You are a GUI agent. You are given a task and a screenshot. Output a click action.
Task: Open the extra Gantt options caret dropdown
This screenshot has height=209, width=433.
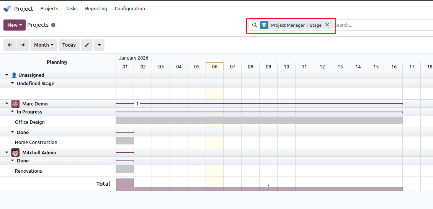[100, 45]
